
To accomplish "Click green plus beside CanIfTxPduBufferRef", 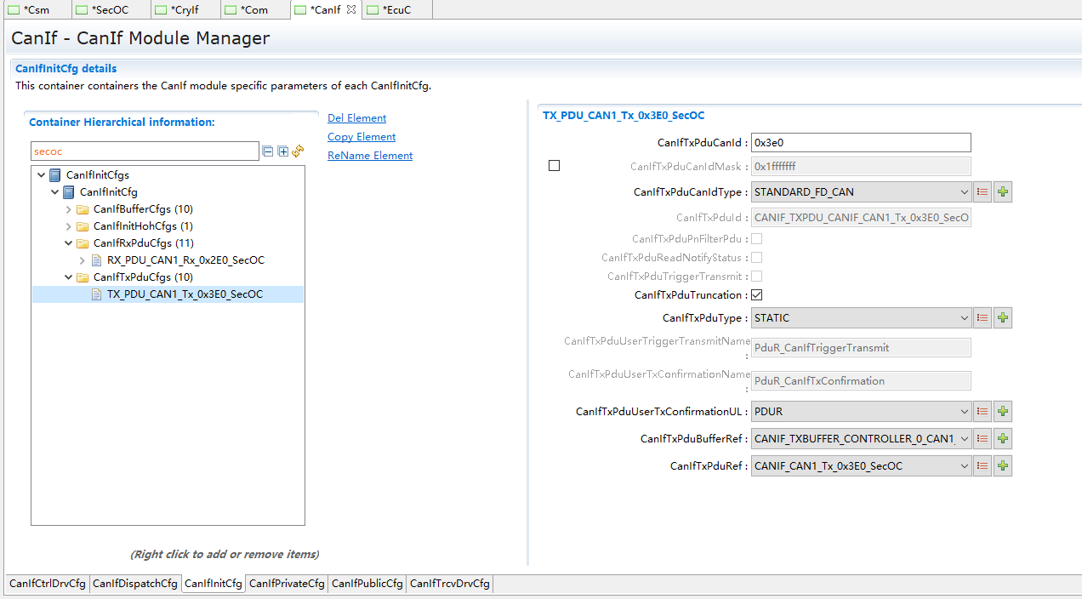I will click(1003, 439).
